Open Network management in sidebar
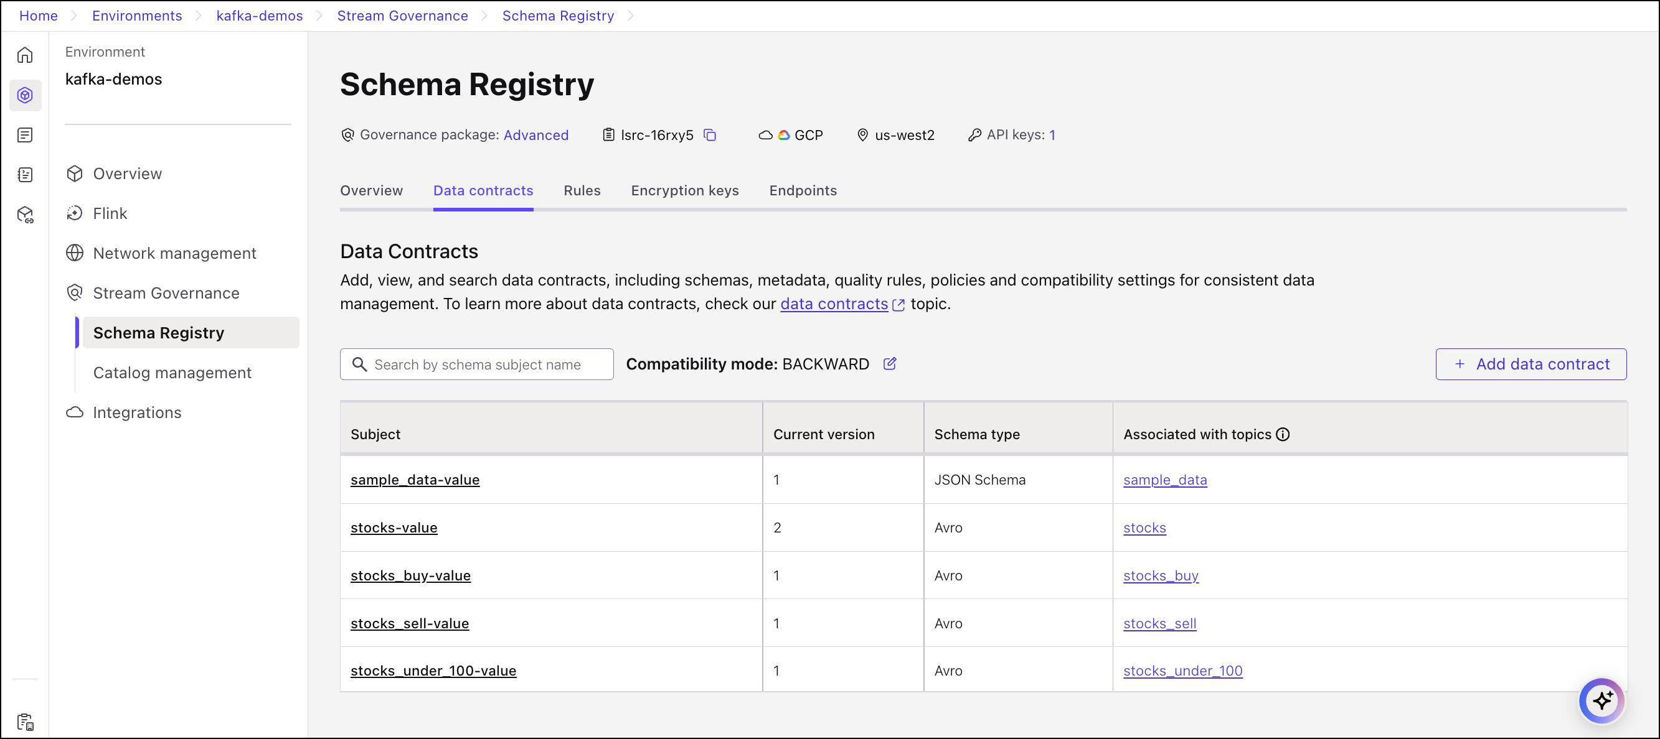Image resolution: width=1660 pixels, height=739 pixels. [174, 254]
